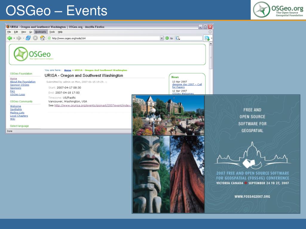Open About the Foundation link
The width and height of the screenshot is (306, 229).
pos(23,82)
